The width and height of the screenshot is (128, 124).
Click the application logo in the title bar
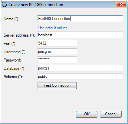pyautogui.click(x=4, y=5)
